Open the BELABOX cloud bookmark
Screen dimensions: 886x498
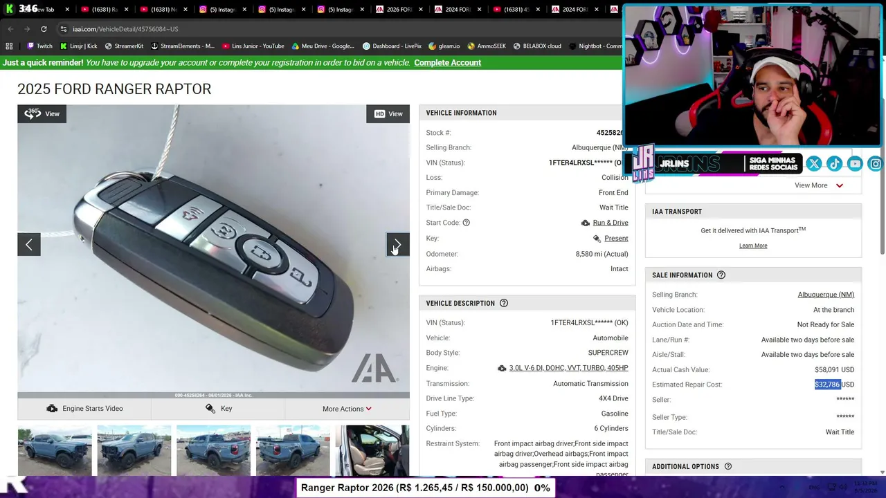coord(536,46)
